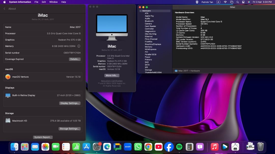Launch Spotify from the Dock
This screenshot has width=275, height=154.
tap(179, 147)
